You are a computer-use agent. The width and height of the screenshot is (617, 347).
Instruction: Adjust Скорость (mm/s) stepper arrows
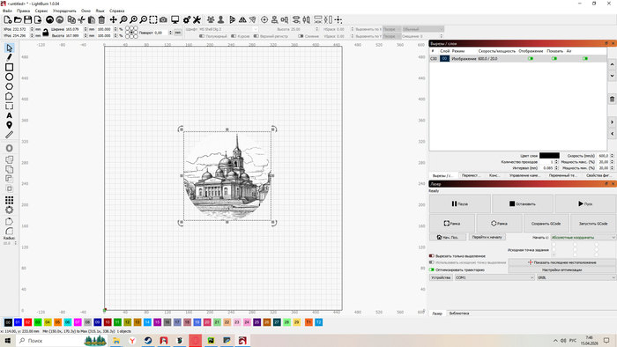(x=612, y=156)
